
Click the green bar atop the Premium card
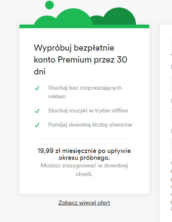point(84,26)
